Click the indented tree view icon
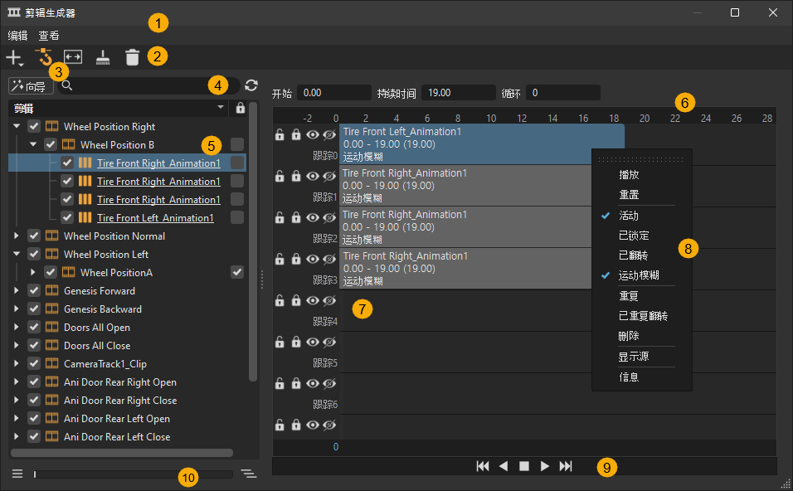 point(248,474)
